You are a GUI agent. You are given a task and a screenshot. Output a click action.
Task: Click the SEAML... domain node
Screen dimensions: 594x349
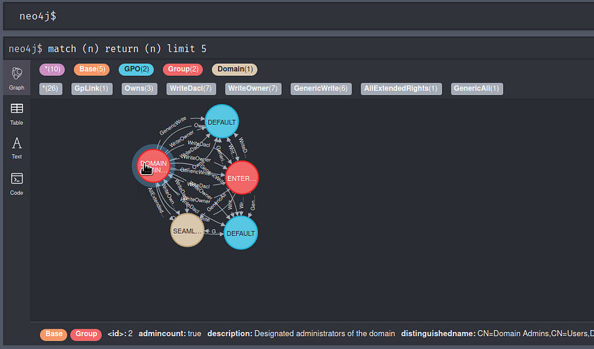click(187, 230)
